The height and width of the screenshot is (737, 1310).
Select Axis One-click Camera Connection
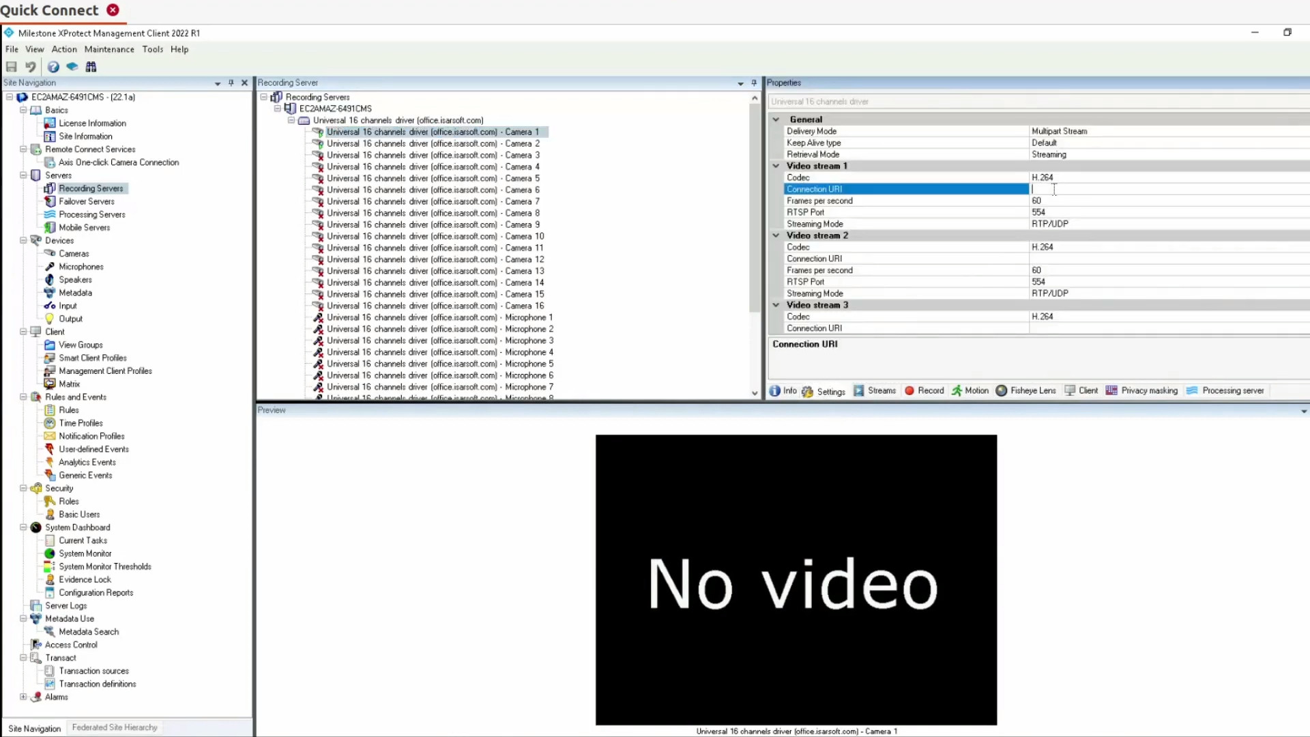(119, 162)
